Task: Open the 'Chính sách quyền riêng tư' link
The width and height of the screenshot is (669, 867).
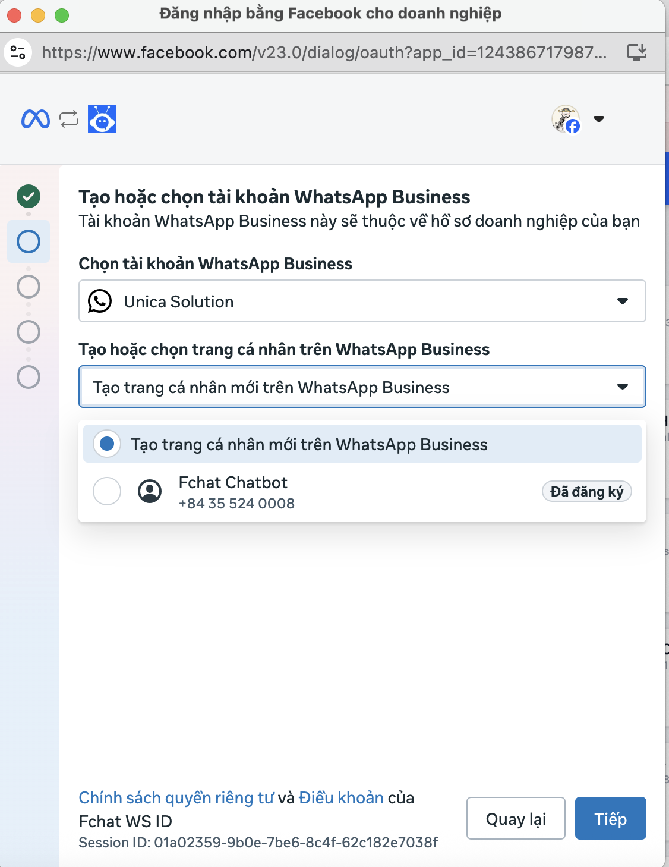Action: click(176, 798)
